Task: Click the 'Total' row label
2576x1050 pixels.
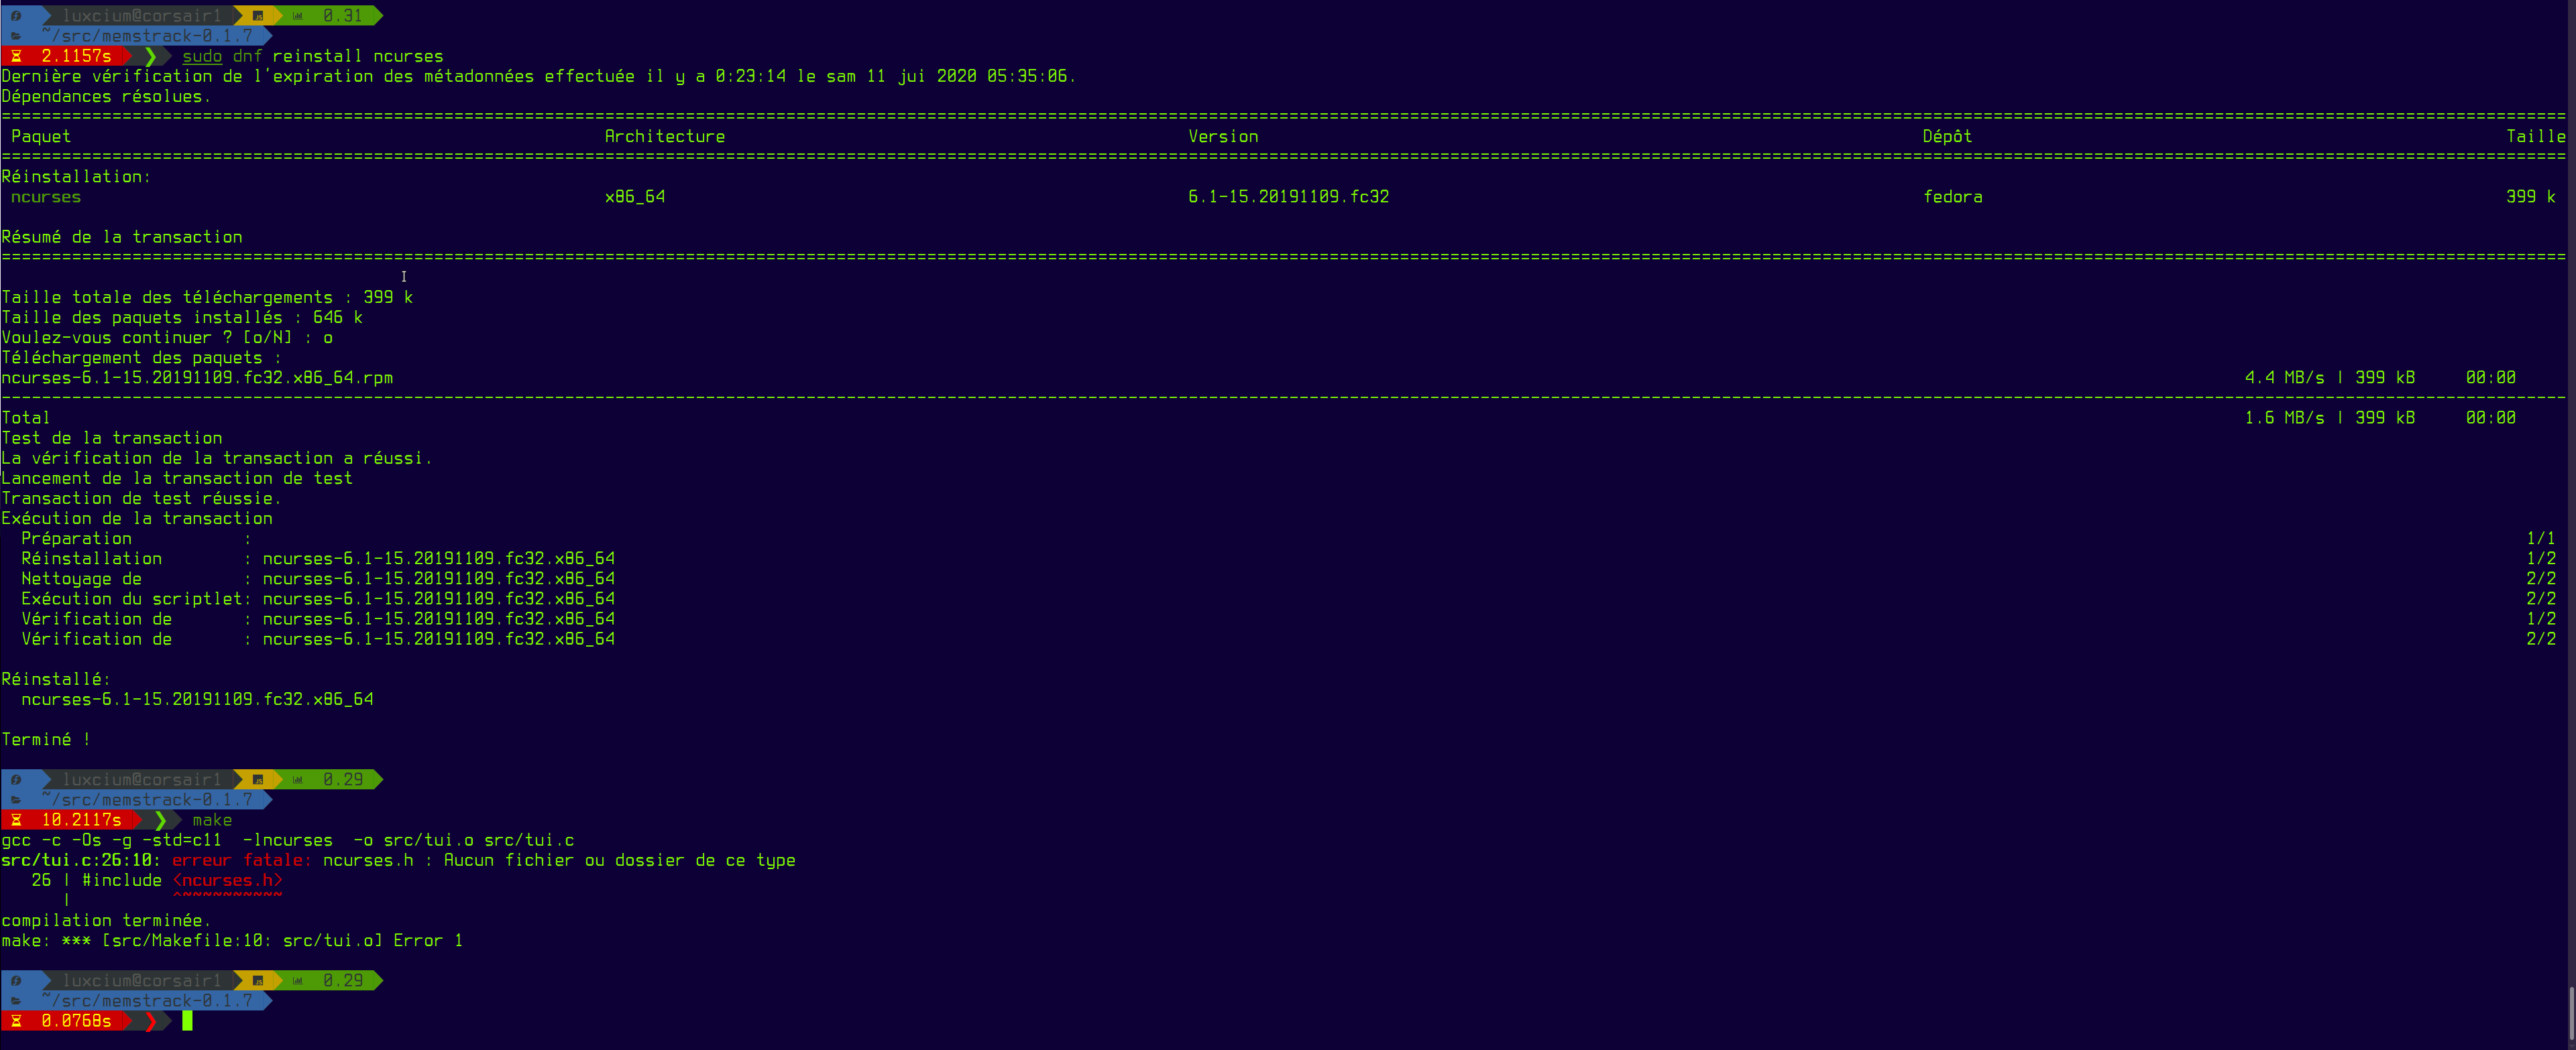Action: tap(26, 417)
